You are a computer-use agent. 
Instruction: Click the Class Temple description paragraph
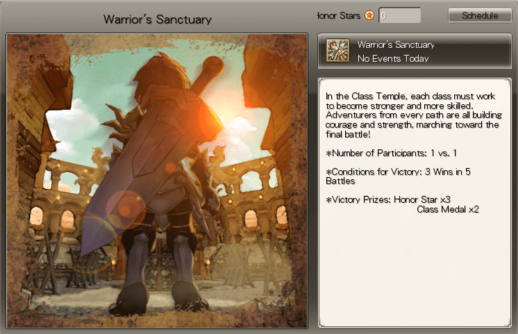point(413,115)
